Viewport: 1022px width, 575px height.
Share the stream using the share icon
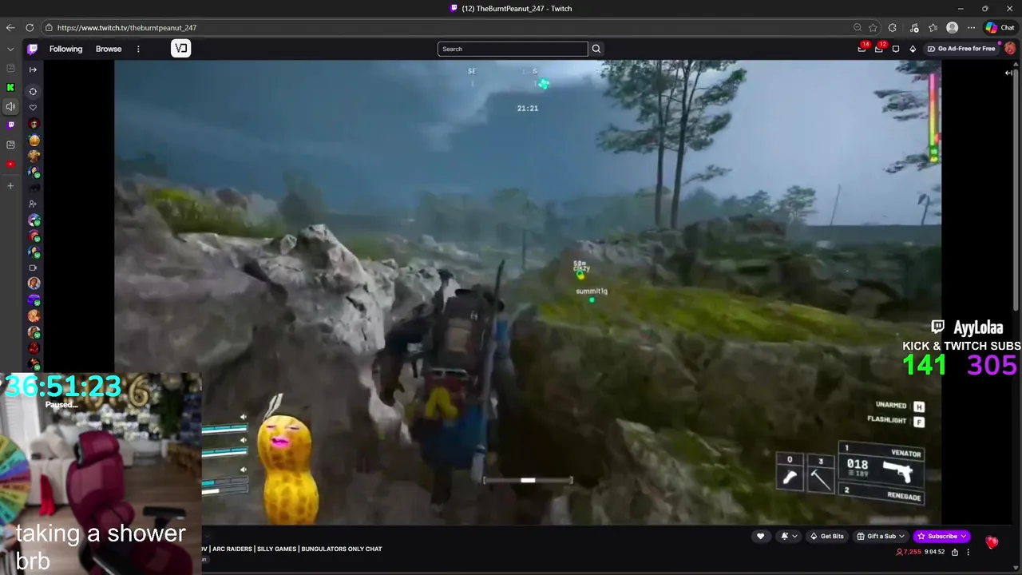[x=955, y=552]
